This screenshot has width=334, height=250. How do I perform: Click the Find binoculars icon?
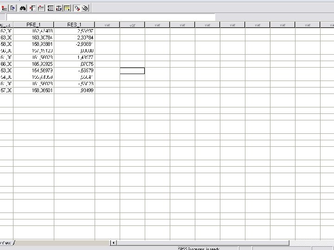coord(23,8)
